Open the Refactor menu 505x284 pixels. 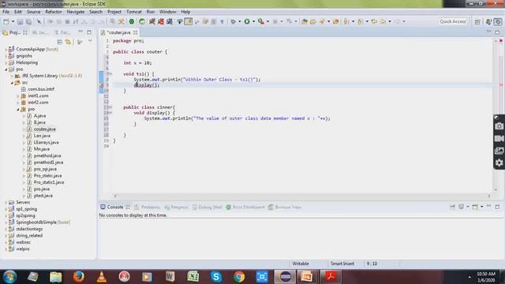click(x=54, y=12)
